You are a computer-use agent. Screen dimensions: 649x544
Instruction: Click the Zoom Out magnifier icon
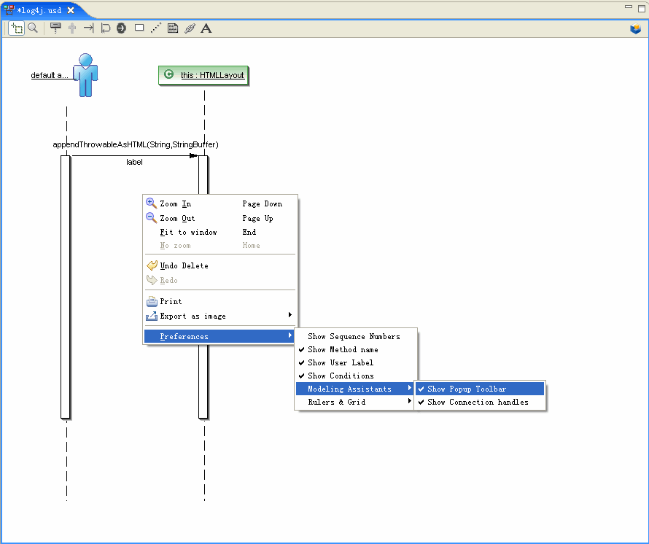(152, 217)
